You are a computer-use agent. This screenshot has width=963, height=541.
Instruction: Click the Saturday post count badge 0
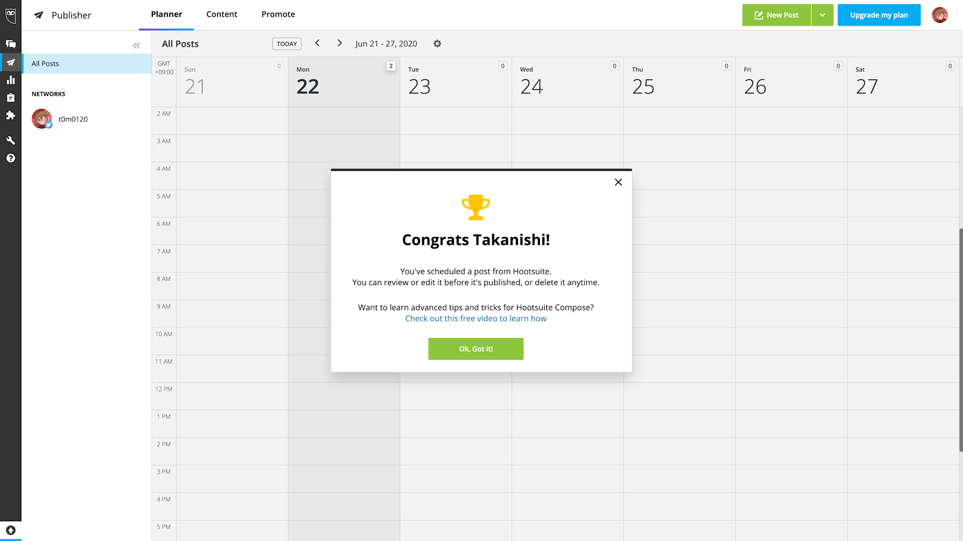950,66
